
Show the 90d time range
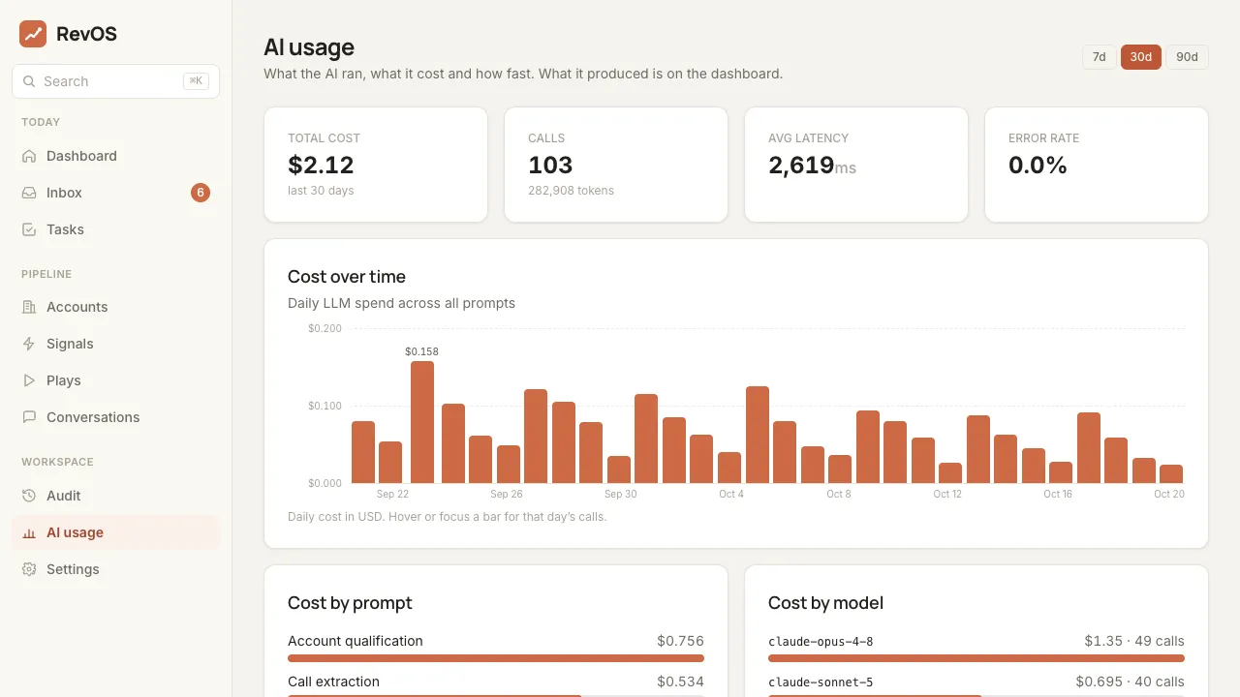1187,57
